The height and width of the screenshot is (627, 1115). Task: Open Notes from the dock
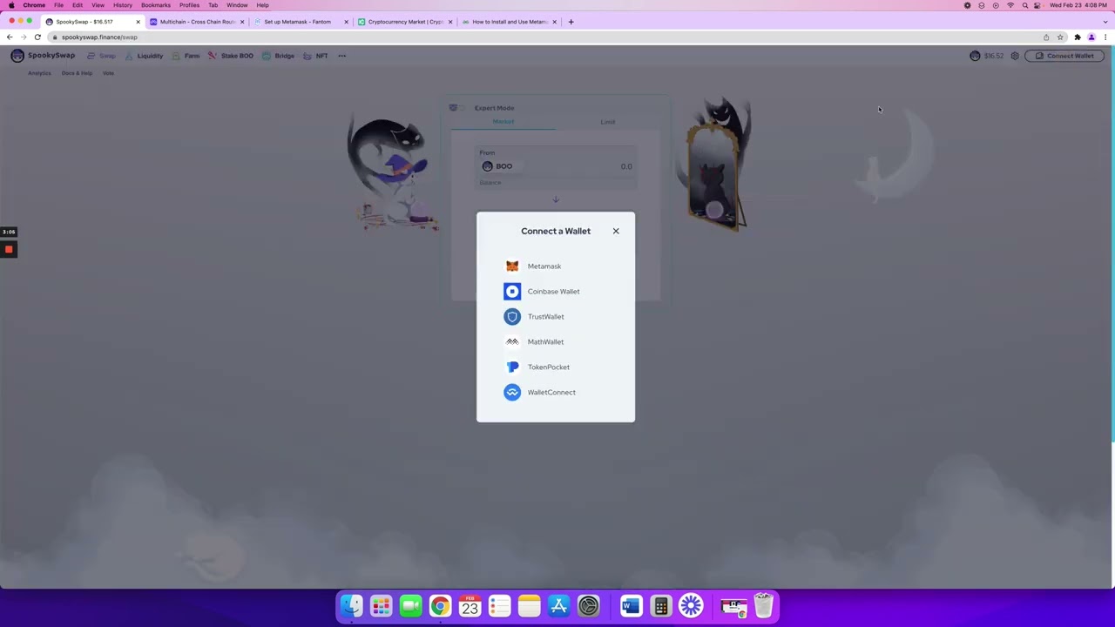point(529,606)
